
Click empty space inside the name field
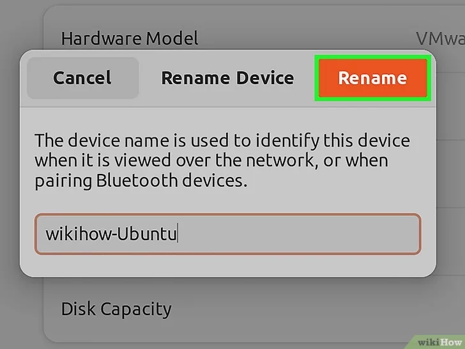296,234
